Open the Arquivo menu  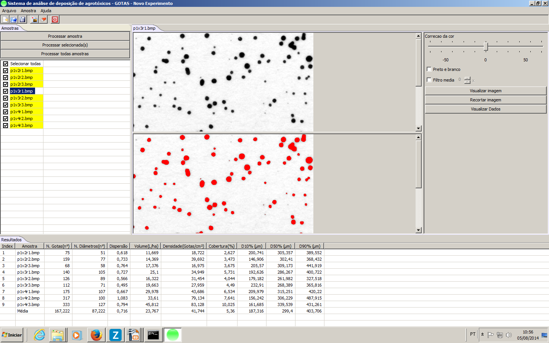[x=9, y=11]
